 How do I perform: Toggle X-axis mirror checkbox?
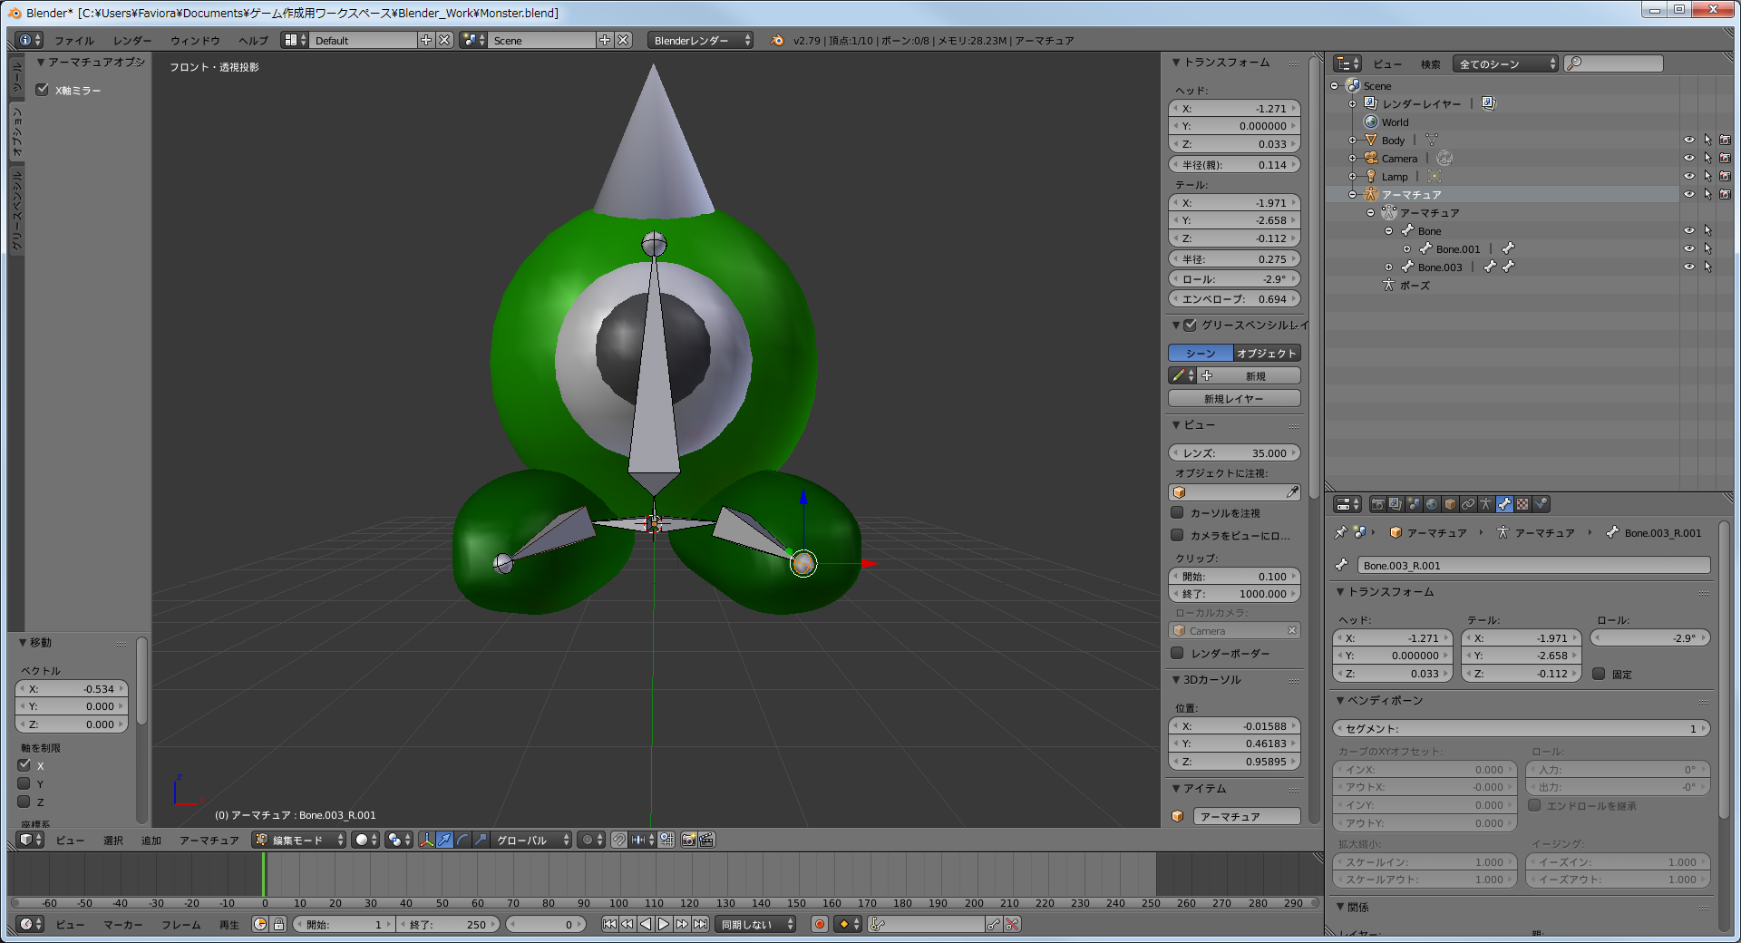point(42,89)
